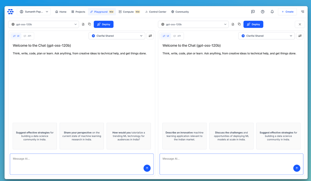
Task: Expand the left gpt-oss-120b model dropdown
Action: [x=44, y=24]
